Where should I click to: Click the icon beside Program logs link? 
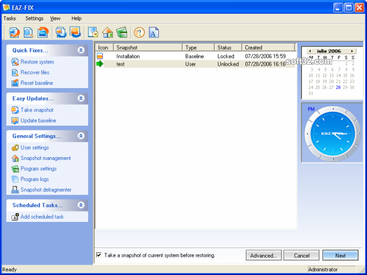tap(15, 179)
